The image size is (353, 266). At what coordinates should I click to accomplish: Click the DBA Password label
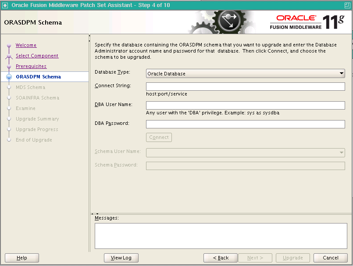point(112,123)
